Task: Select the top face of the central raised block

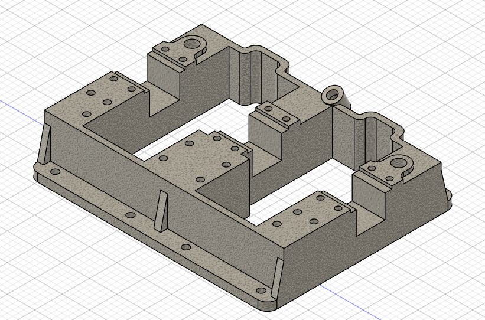Action: pos(198,160)
